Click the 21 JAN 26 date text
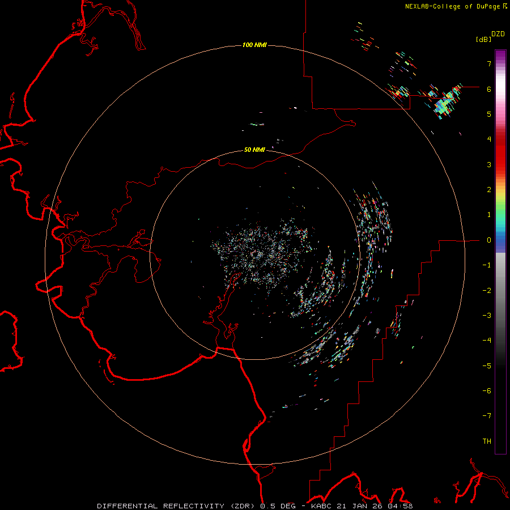This screenshot has height=510, width=510. pyautogui.click(x=359, y=506)
